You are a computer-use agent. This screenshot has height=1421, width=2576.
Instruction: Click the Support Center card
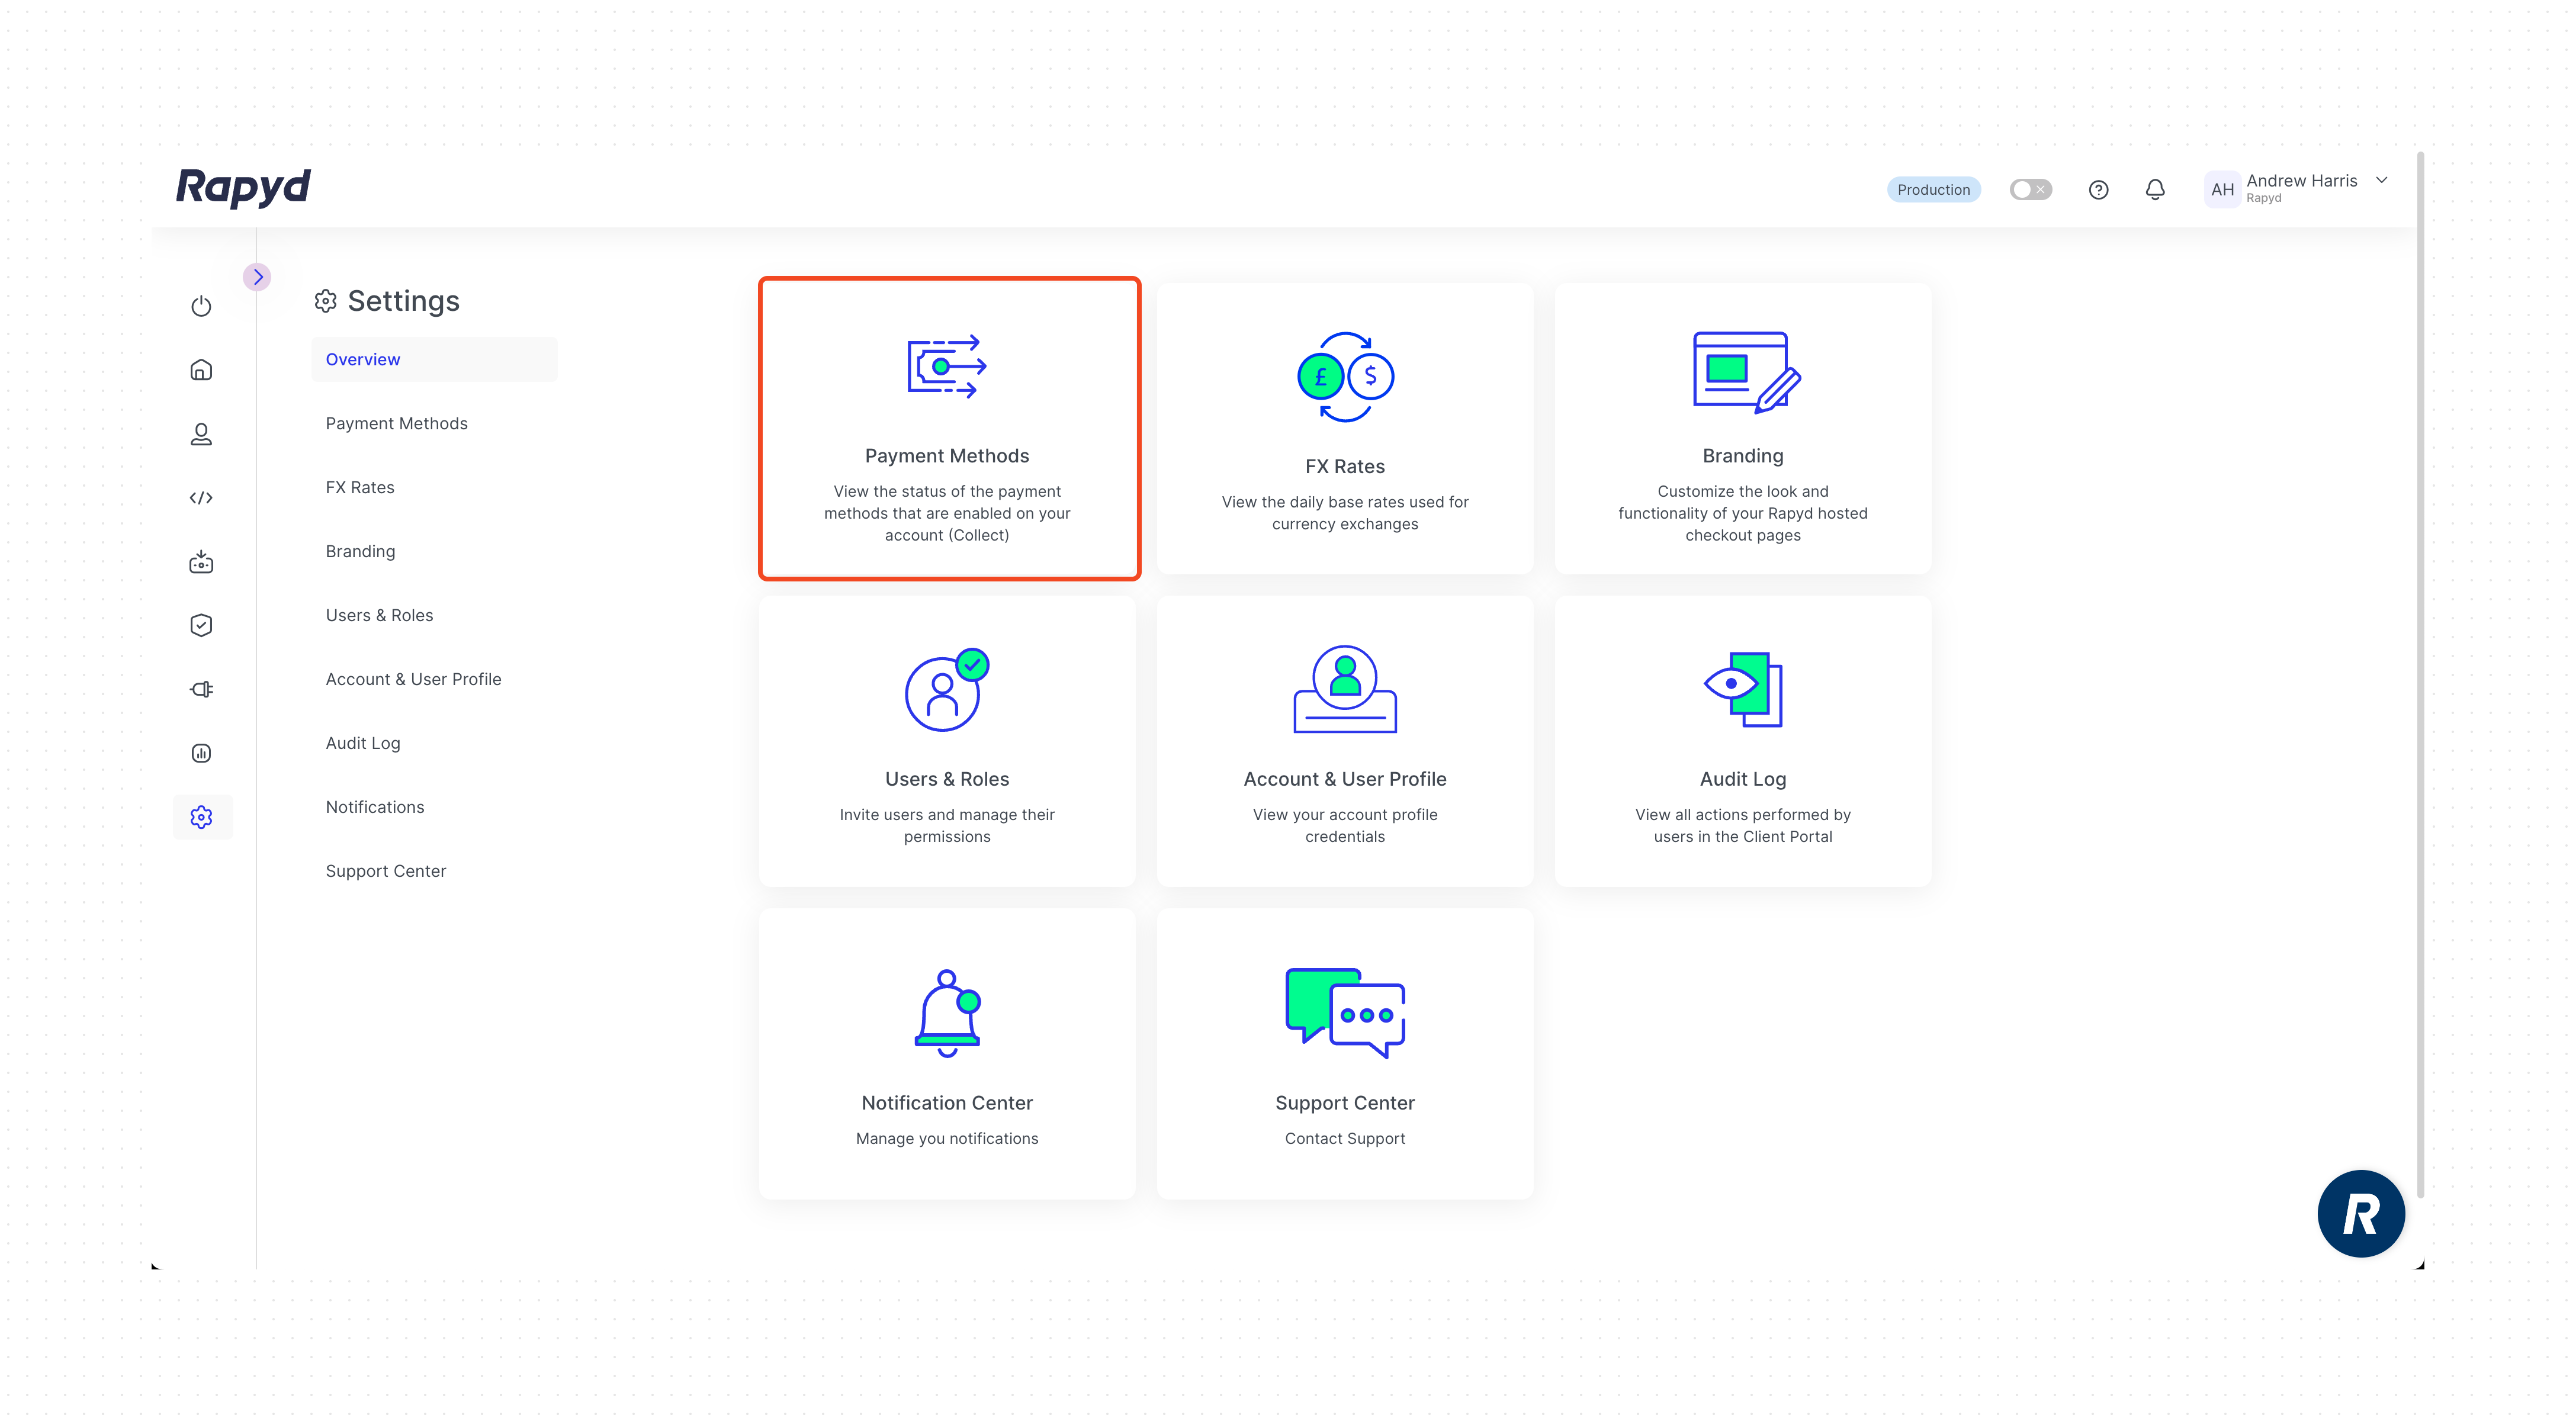pyautogui.click(x=1344, y=1053)
